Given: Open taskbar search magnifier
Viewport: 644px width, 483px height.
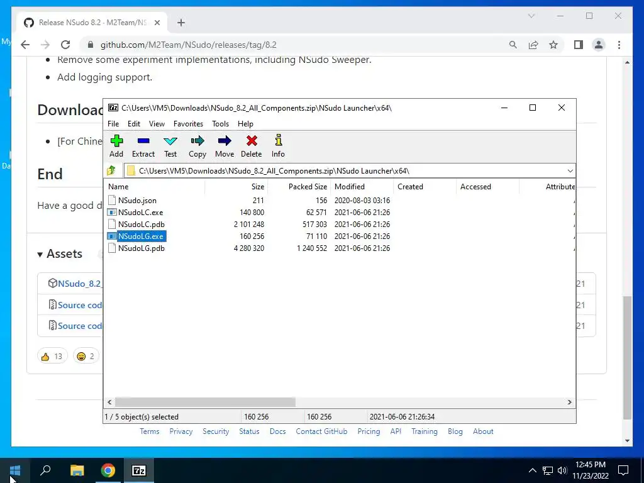Looking at the screenshot, I should coord(45,470).
